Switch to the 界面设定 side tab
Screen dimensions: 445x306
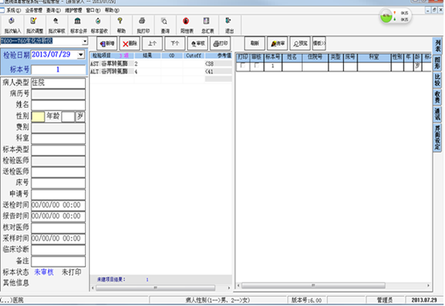[437, 137]
